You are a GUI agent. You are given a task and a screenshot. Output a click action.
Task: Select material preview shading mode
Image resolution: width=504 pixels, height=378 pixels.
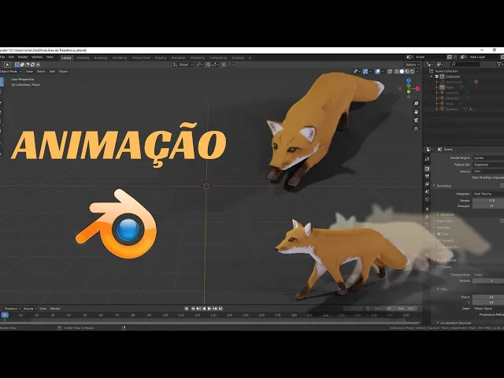point(407,72)
